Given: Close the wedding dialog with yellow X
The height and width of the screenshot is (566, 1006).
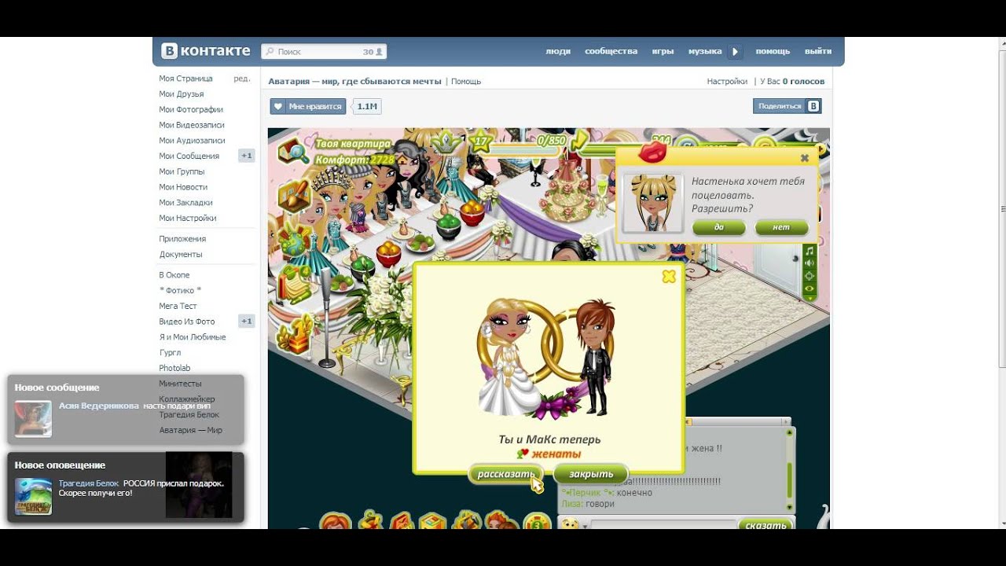Looking at the screenshot, I should pyautogui.click(x=669, y=276).
